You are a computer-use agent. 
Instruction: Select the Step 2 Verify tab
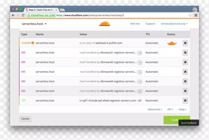click(x=41, y=10)
